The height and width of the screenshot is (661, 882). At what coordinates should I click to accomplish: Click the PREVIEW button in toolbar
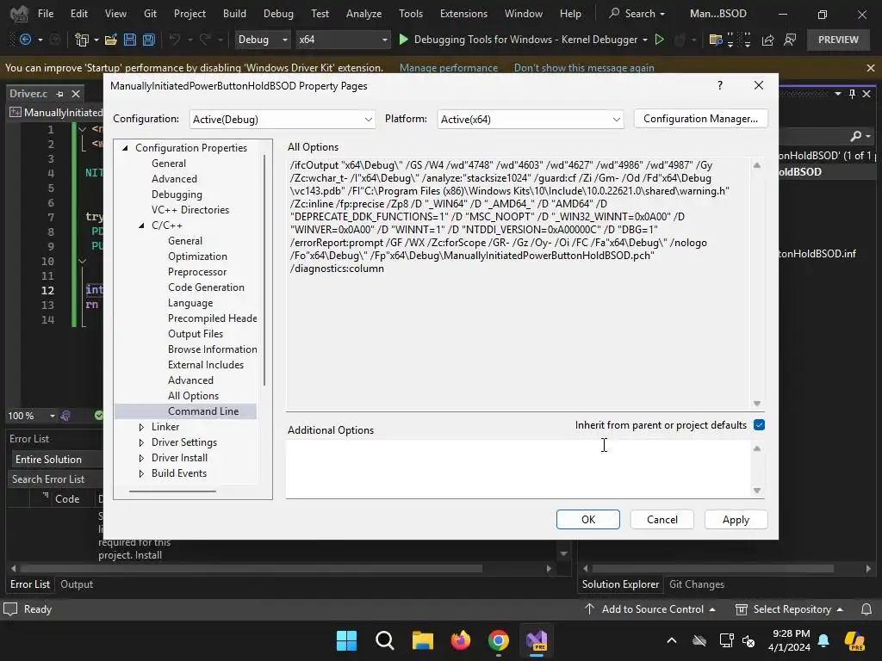point(838,40)
